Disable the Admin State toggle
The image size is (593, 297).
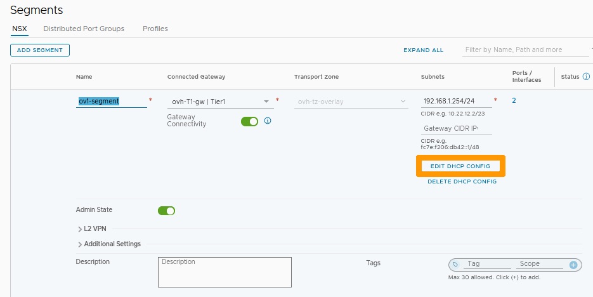[x=166, y=211]
